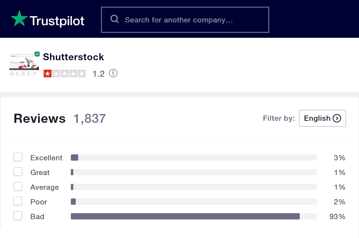Click the Shutterstock company name

point(73,57)
